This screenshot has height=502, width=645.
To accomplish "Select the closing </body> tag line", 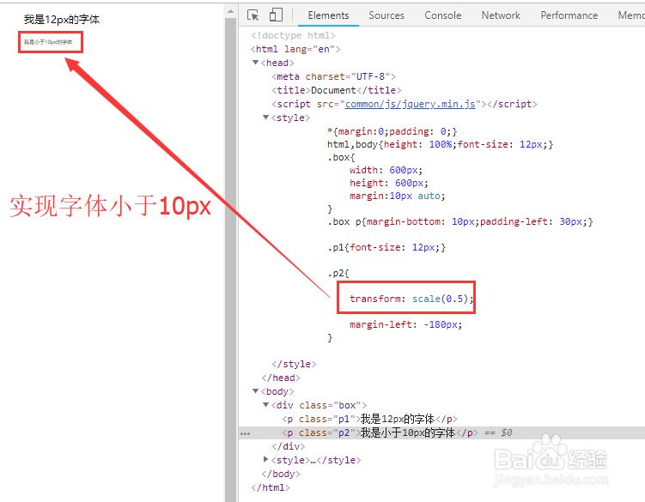I will pos(281,474).
